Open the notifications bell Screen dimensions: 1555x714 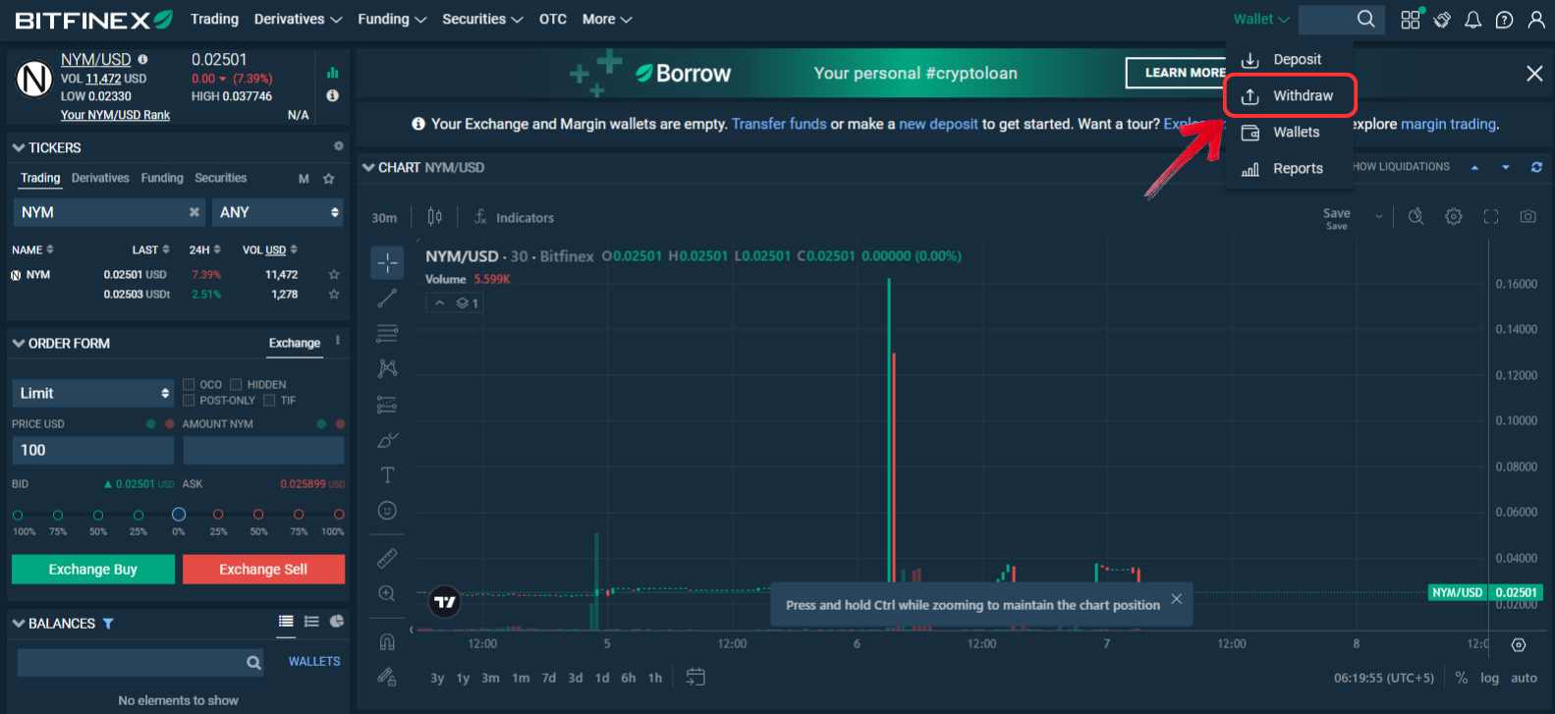[1473, 20]
